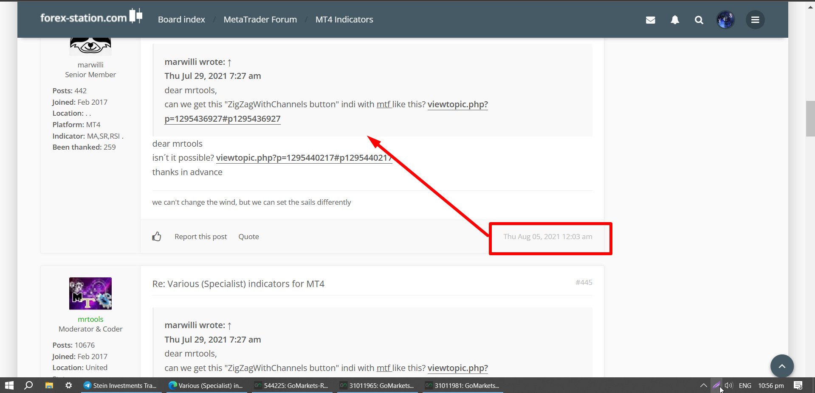The image size is (815, 393).
Task: Switch to 544225: GoMarkets taskbar window
Action: [292, 385]
